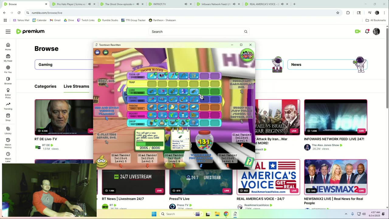Open the Trending sidebar icon
This screenshot has height=219, width=389.
click(x=8, y=106)
